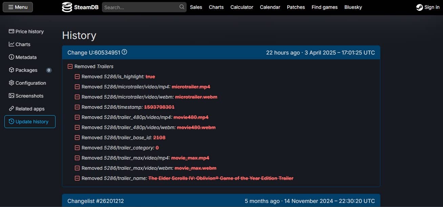The height and width of the screenshot is (207, 443).
Task: Open the Charts nav item in header
Action: coord(216,7)
